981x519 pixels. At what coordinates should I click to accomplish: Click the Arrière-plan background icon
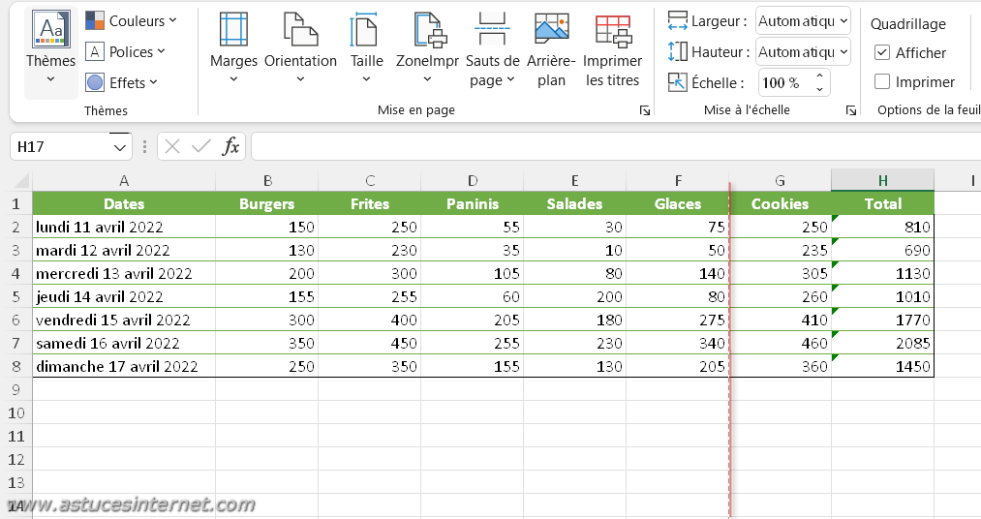click(x=551, y=29)
